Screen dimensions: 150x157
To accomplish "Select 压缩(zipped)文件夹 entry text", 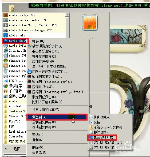I will 108,127.
